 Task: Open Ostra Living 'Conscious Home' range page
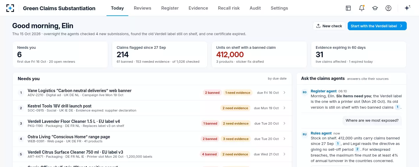(x=152, y=139)
